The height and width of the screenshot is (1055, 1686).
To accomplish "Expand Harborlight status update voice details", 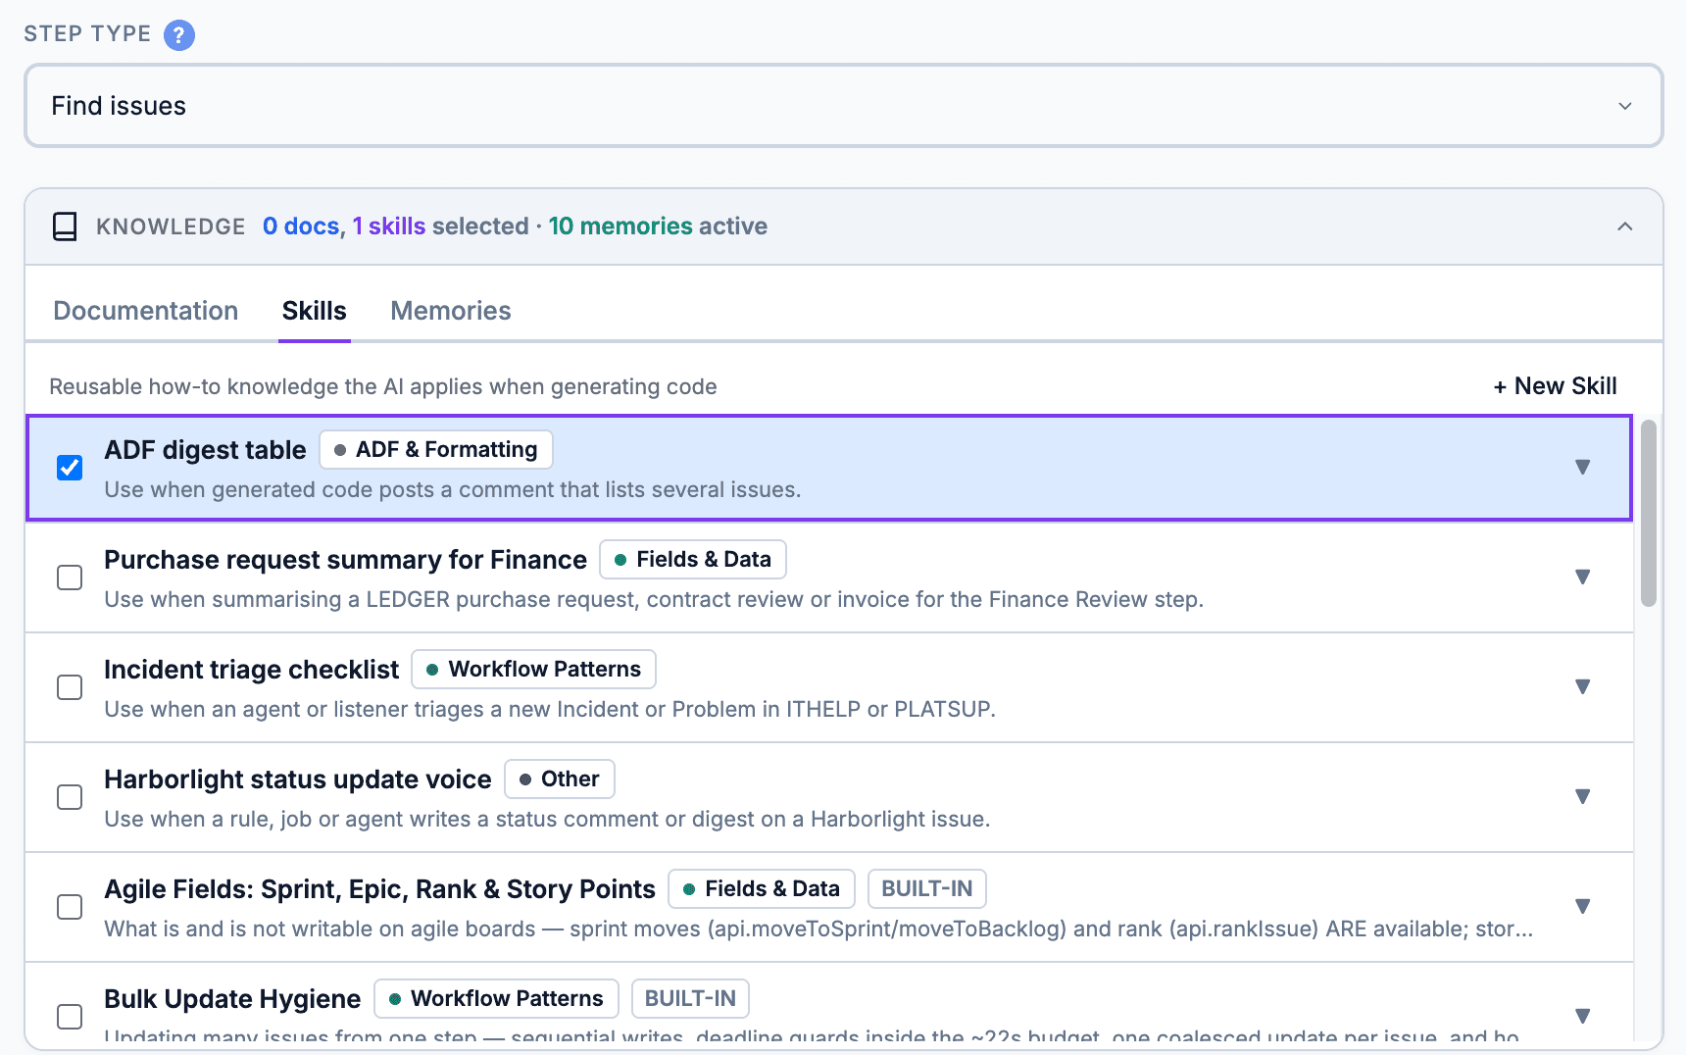I will pyautogui.click(x=1582, y=796).
